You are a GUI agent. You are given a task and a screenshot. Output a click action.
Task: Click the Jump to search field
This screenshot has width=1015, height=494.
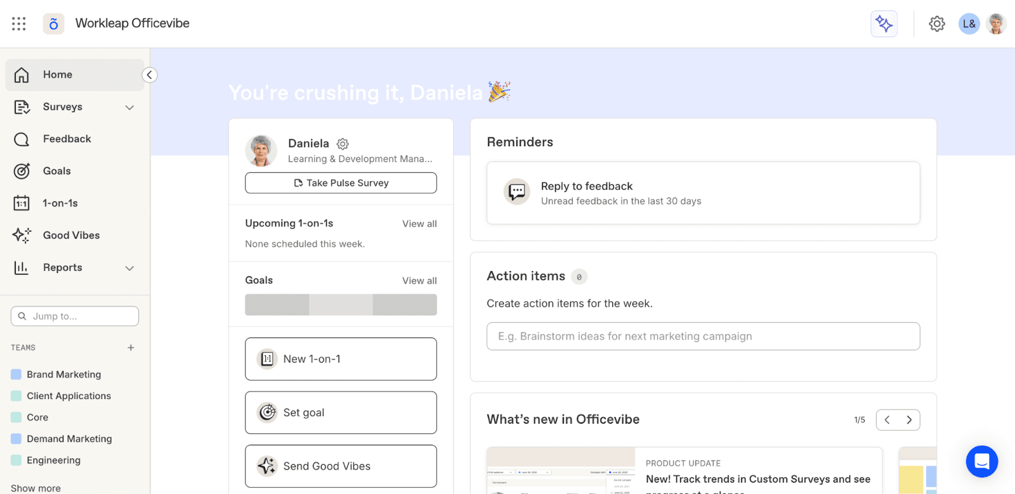point(75,316)
